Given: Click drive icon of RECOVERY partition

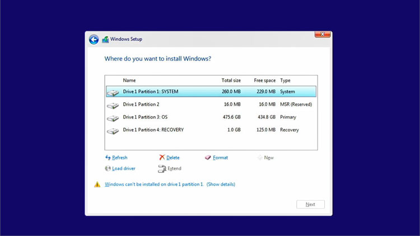Looking at the screenshot, I should [x=113, y=131].
